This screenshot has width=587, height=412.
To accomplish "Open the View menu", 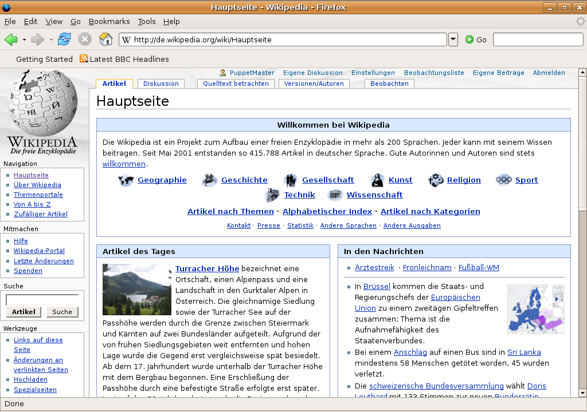I will 54,21.
